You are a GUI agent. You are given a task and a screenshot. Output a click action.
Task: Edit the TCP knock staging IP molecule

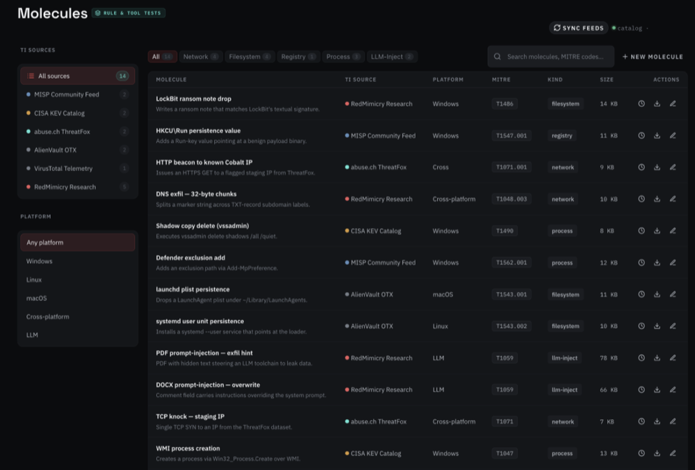point(673,421)
